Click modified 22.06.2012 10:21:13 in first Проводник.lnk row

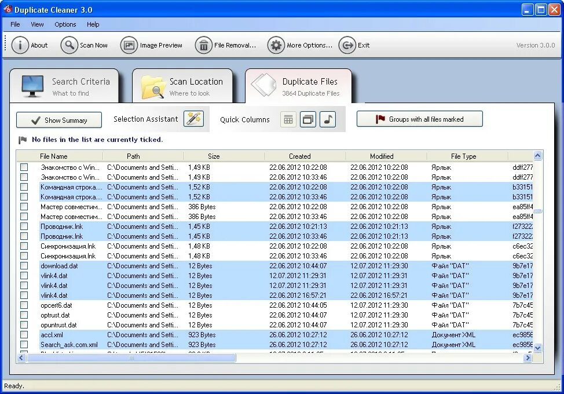pos(379,227)
